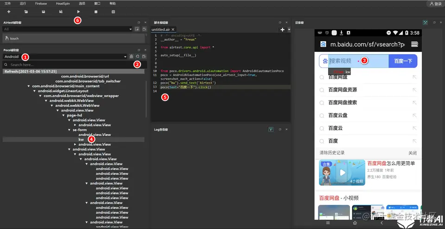Click the Poco record camera icon
This screenshot has height=229, width=445.
click(144, 56)
